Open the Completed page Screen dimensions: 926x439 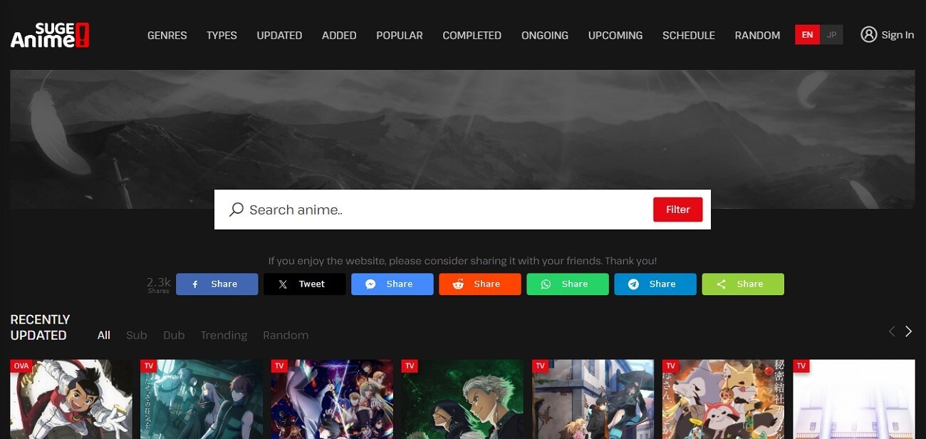pyautogui.click(x=472, y=35)
